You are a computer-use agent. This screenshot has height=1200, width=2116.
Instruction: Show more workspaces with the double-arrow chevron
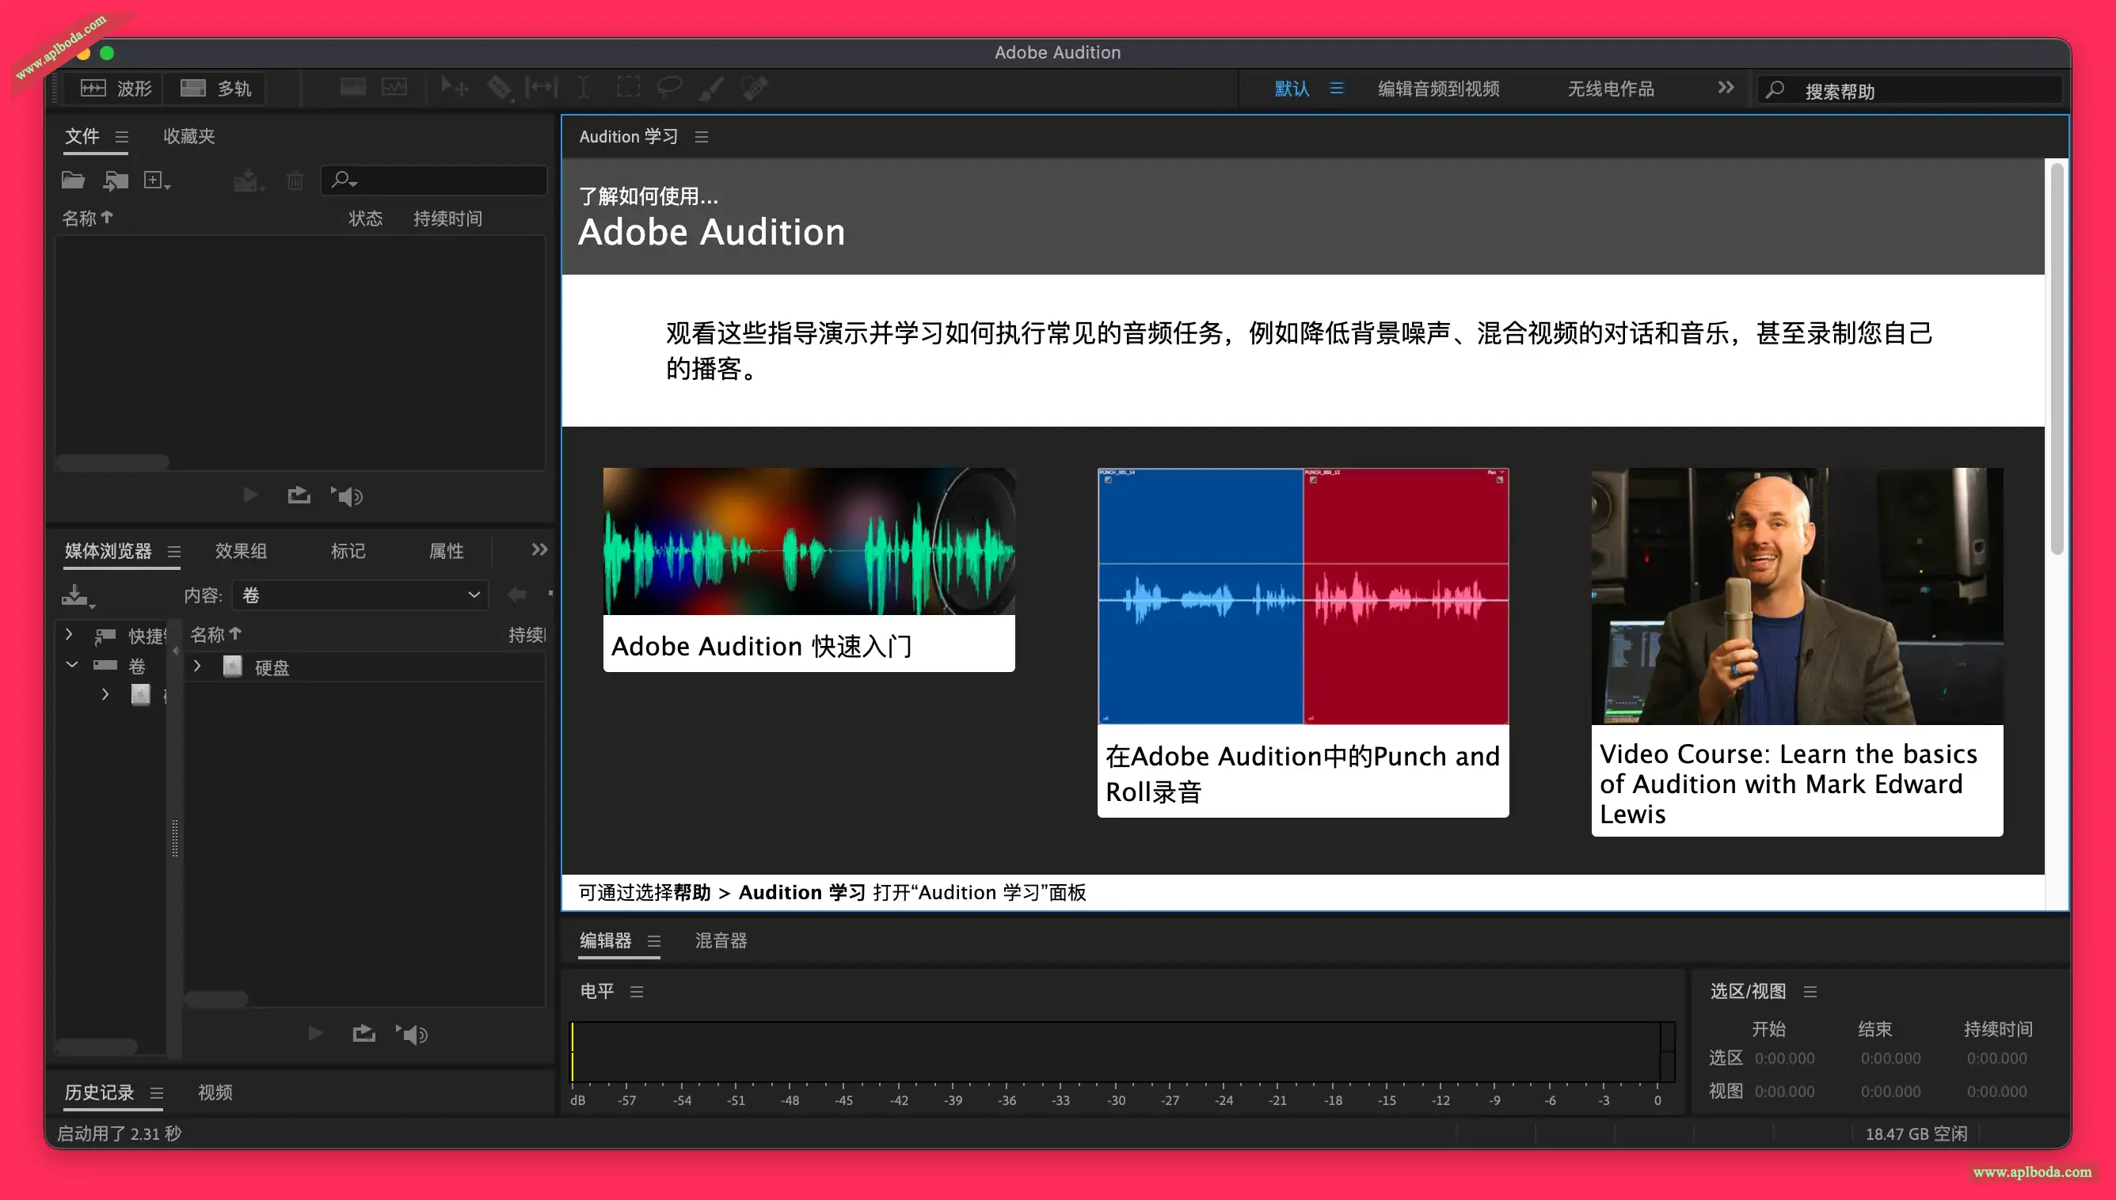(x=1726, y=87)
